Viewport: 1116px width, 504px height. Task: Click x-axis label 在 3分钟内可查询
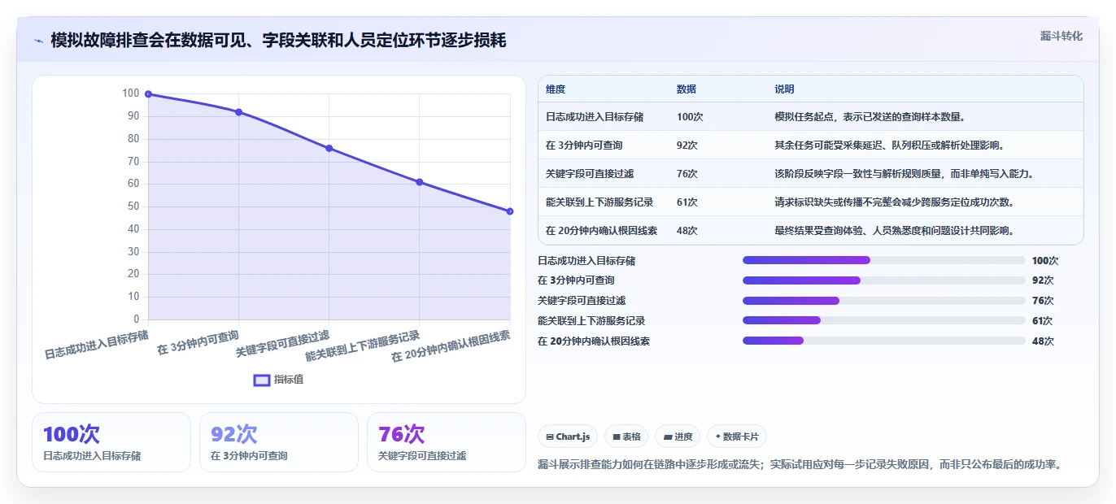coord(198,343)
